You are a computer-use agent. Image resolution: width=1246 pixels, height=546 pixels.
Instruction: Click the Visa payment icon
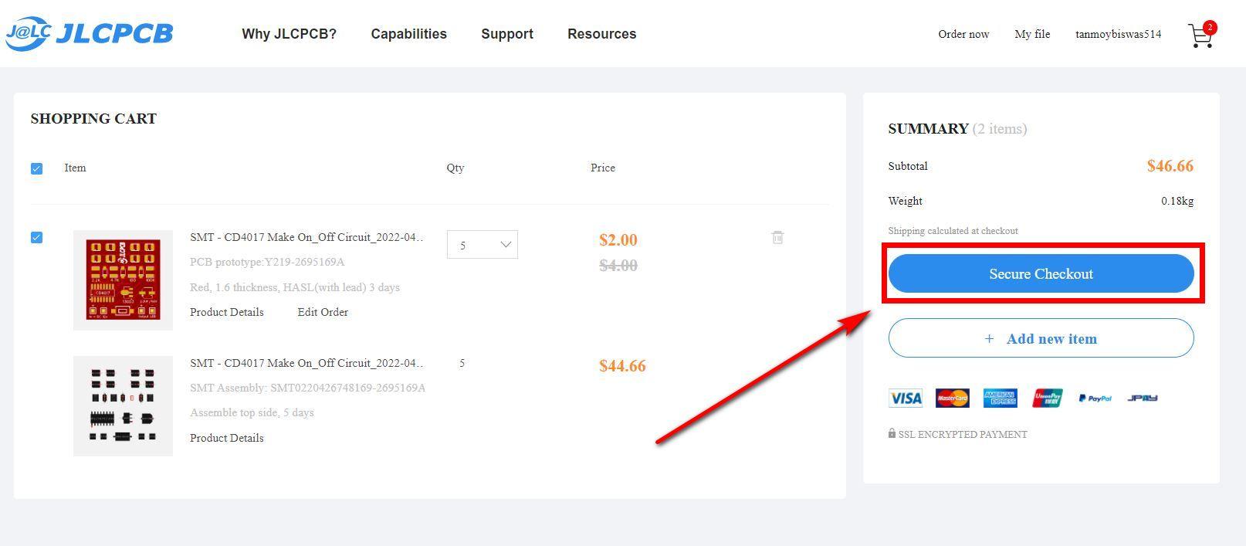pos(906,398)
